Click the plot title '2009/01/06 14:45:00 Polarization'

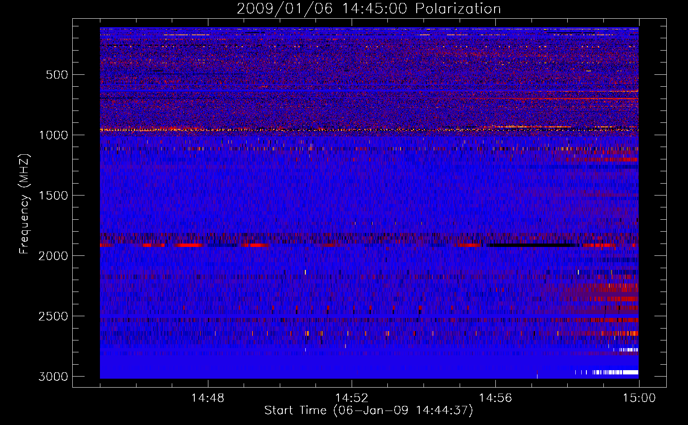pyautogui.click(x=369, y=8)
